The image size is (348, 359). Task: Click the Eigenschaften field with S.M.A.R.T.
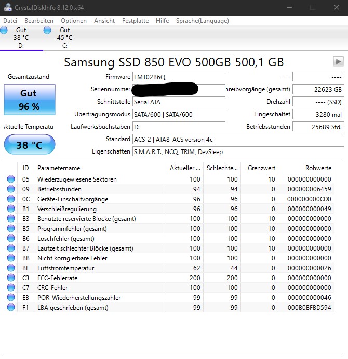pyautogui.click(x=238, y=151)
